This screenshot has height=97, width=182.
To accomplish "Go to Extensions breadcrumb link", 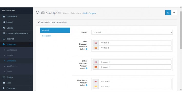I will coord(76,13).
